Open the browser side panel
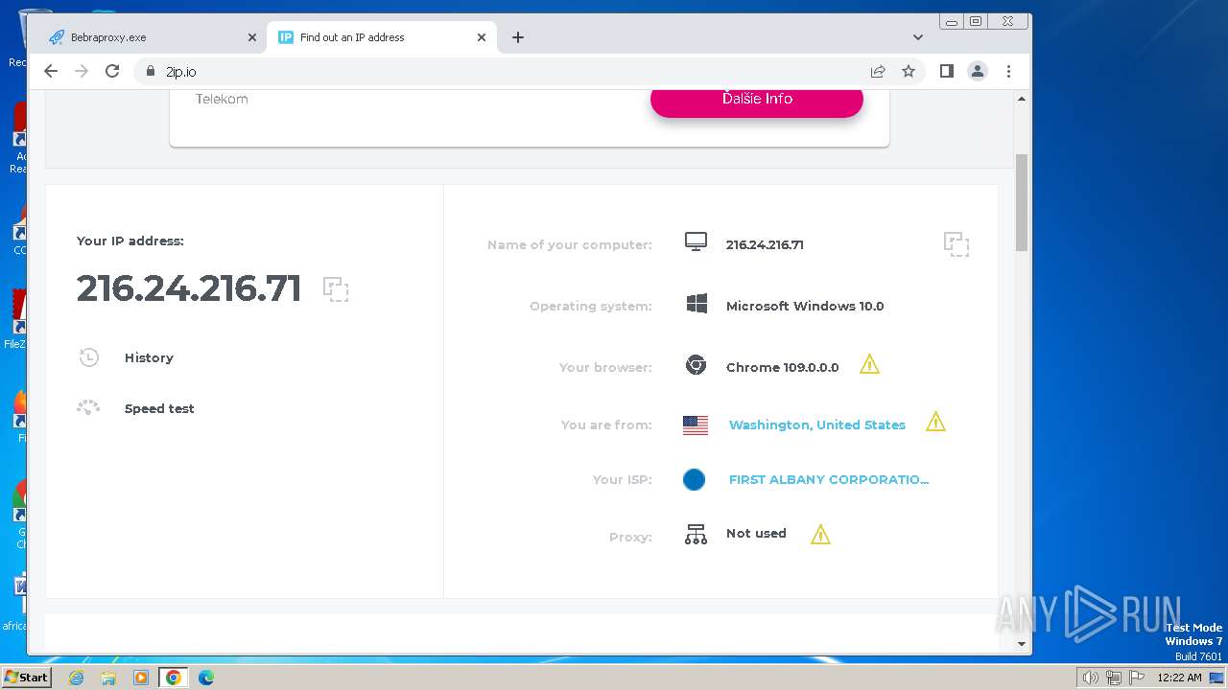Image resolution: width=1228 pixels, height=690 pixels. (947, 71)
